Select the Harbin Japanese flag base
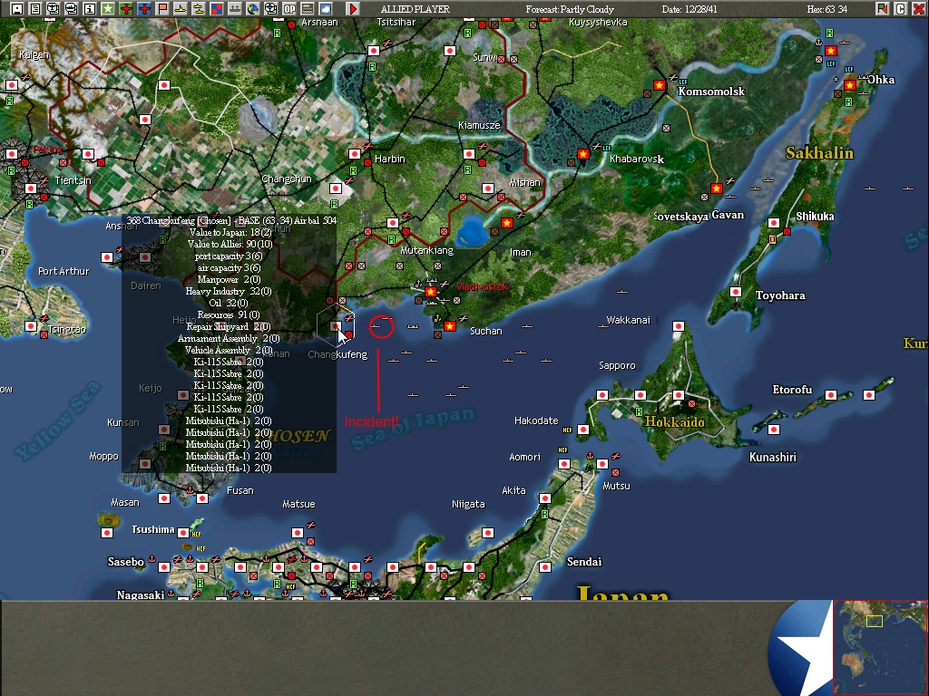The width and height of the screenshot is (929, 696). pyautogui.click(x=355, y=154)
